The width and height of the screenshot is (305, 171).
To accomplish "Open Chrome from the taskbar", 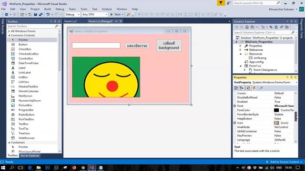I will coord(83,168).
